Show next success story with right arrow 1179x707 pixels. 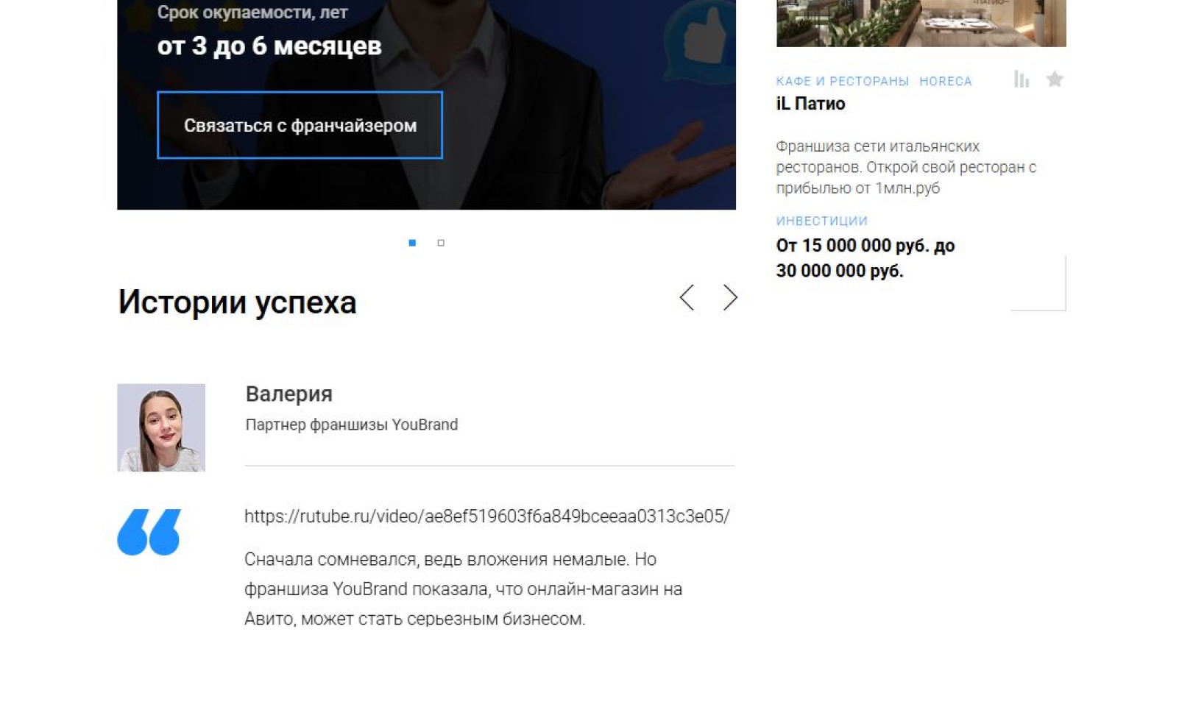click(x=729, y=297)
